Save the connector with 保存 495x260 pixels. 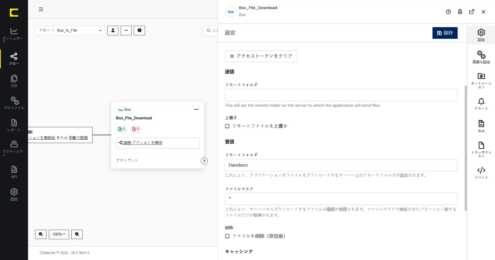pyautogui.click(x=445, y=33)
